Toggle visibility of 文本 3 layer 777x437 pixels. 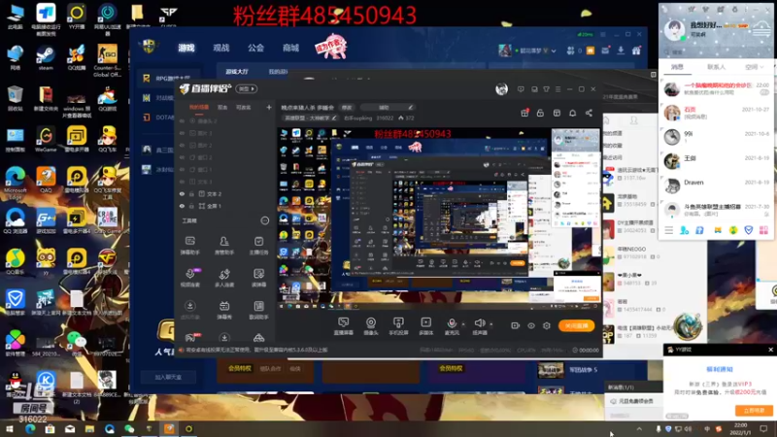pyautogui.click(x=182, y=182)
